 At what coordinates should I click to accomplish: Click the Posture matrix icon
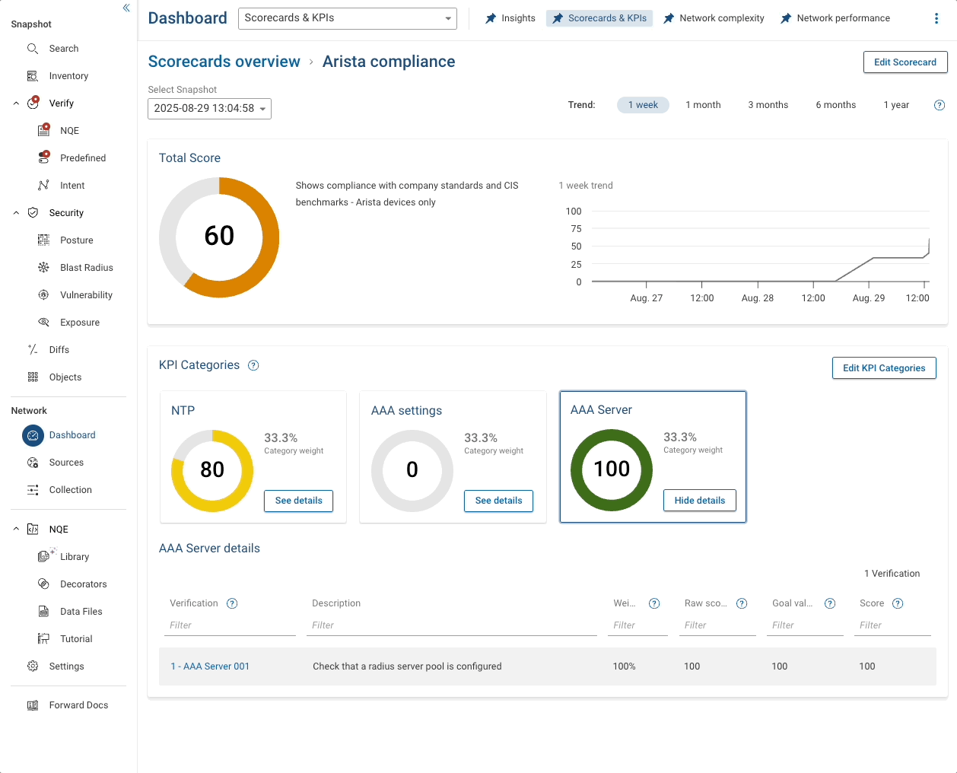point(44,240)
